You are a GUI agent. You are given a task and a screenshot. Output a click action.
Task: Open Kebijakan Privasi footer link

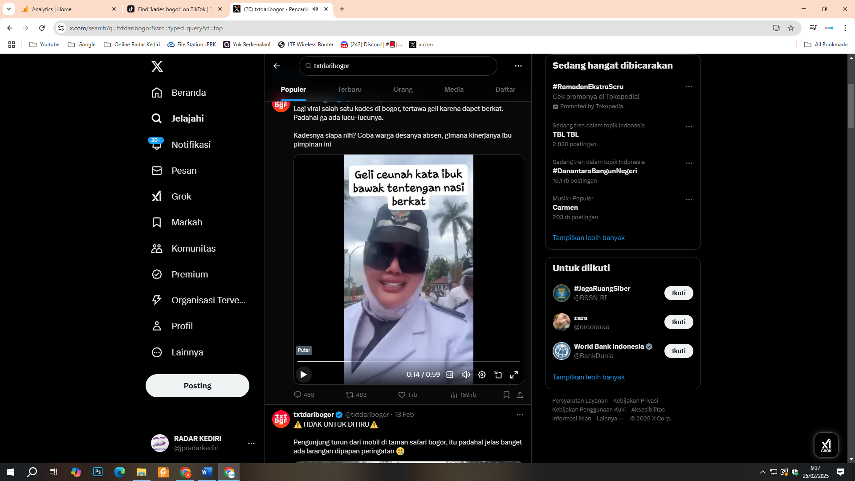(635, 401)
